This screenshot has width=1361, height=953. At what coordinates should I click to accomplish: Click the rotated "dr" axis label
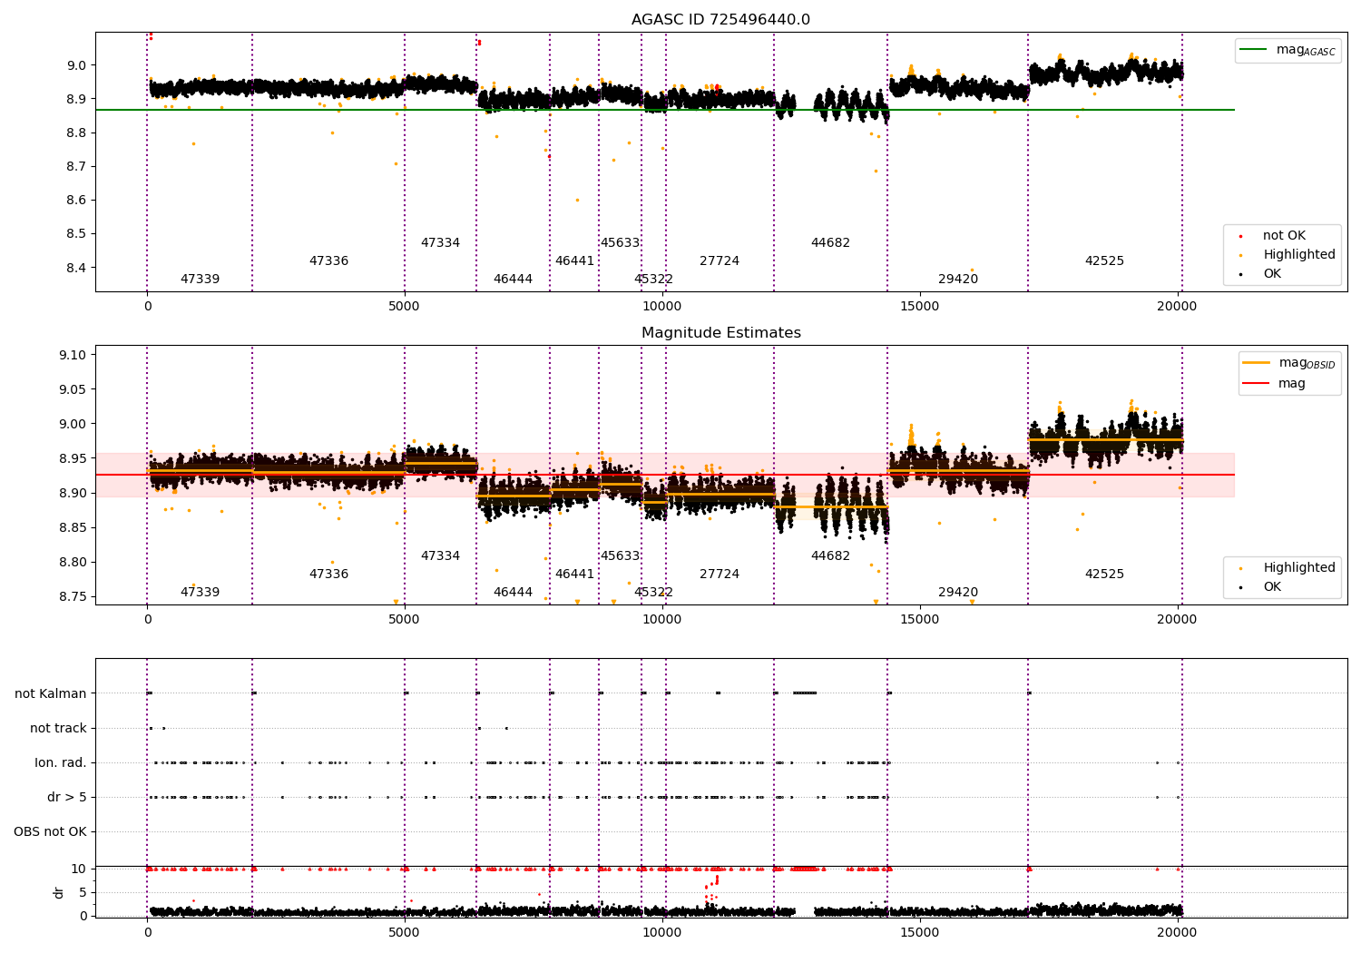(x=59, y=892)
